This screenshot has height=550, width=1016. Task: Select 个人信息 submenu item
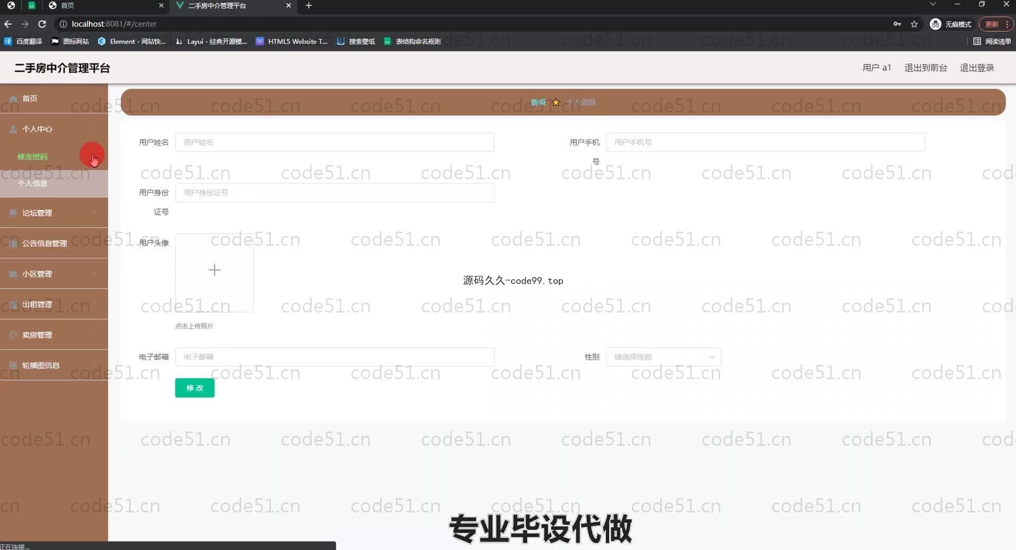point(54,184)
